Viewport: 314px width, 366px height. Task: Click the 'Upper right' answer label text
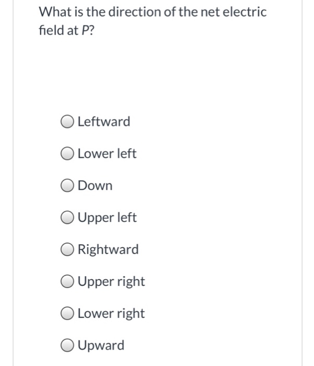(111, 281)
